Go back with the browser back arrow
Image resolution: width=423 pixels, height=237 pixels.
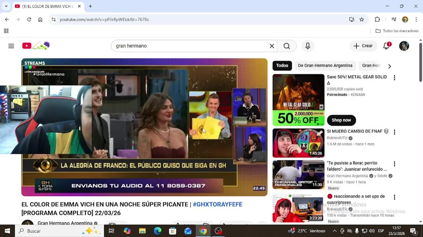[x=7, y=19]
